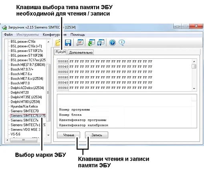Select Bosch MP7.0 entry
The width and height of the screenshot is (204, 171).
[20, 83]
